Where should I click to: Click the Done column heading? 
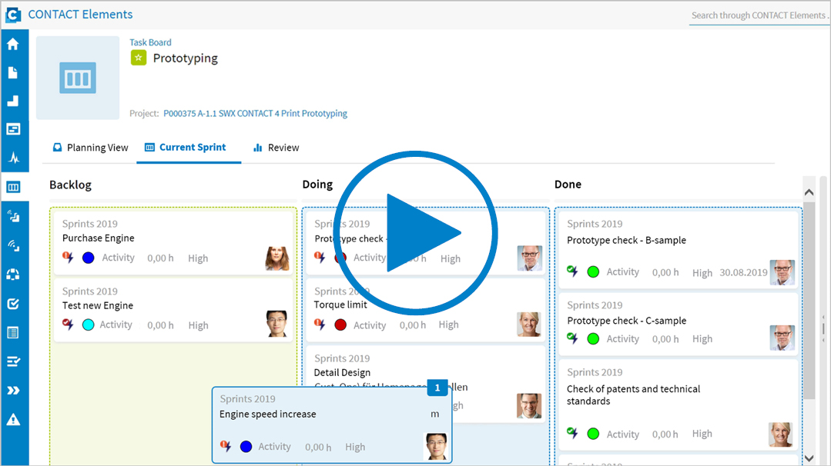click(x=568, y=185)
